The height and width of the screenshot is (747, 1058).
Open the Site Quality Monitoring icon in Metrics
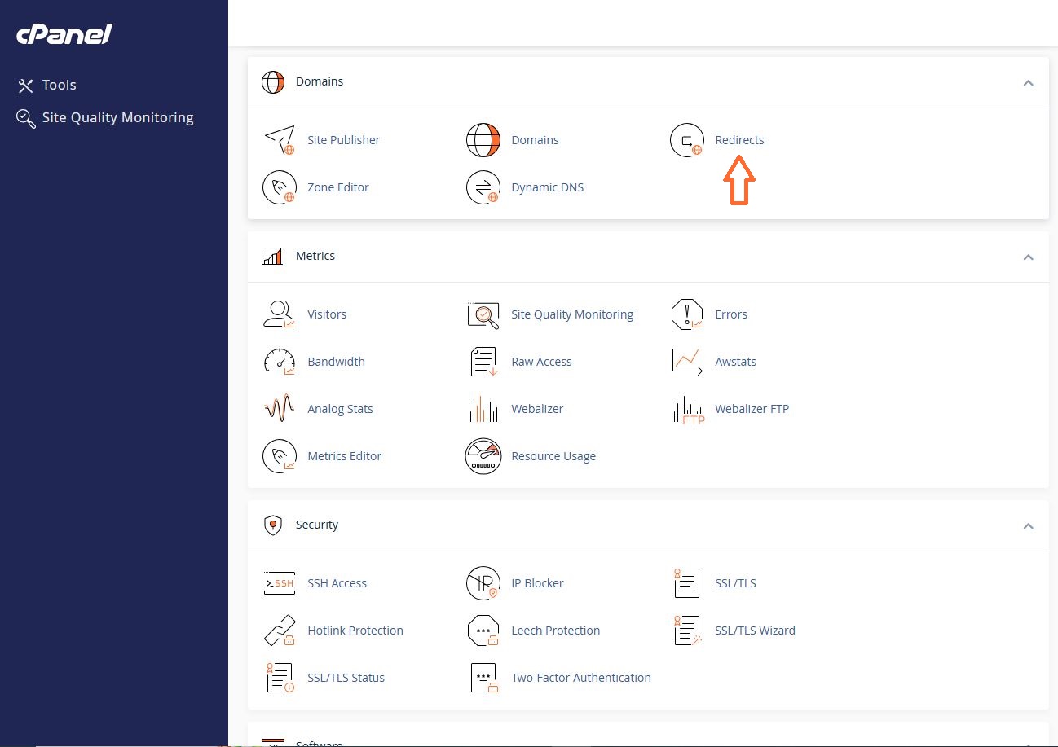coord(483,314)
